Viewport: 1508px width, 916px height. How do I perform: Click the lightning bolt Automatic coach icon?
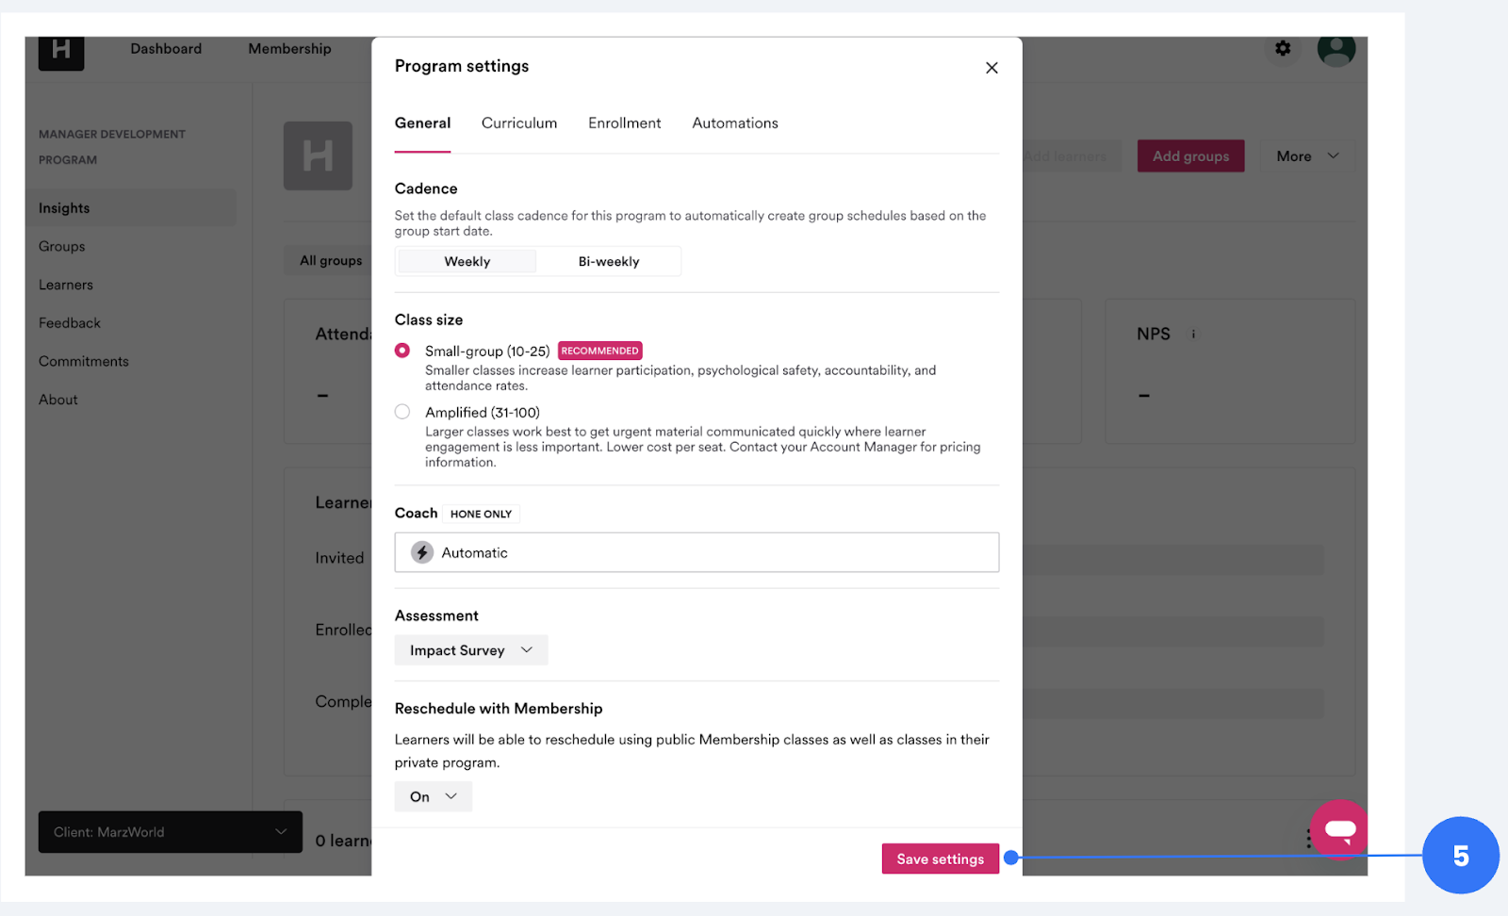pyautogui.click(x=421, y=552)
